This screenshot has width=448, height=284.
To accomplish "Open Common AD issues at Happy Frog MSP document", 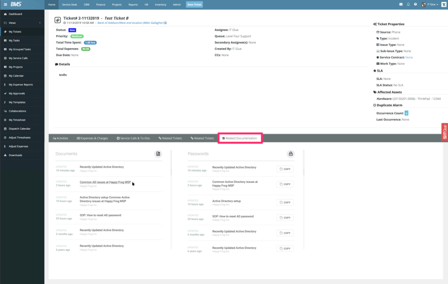I will point(105,182).
